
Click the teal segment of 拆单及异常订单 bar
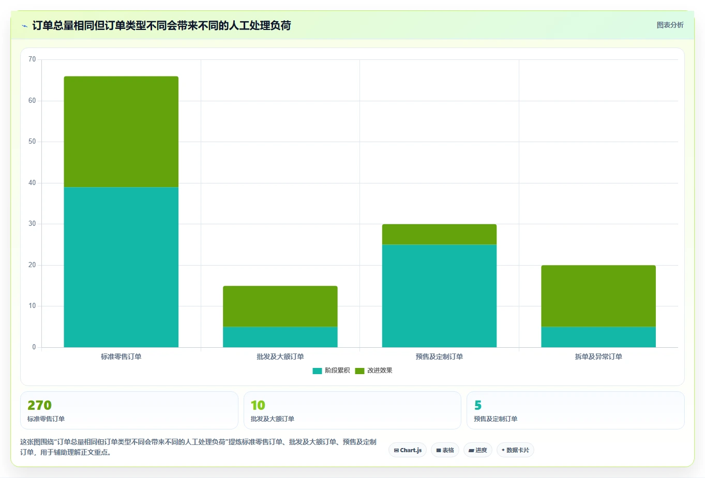point(598,337)
